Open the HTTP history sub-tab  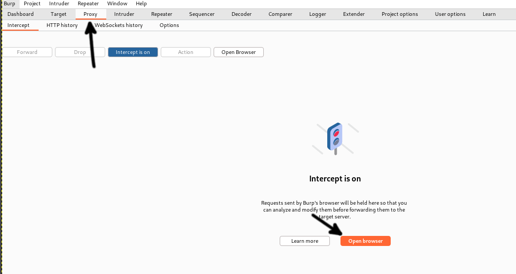(x=62, y=25)
